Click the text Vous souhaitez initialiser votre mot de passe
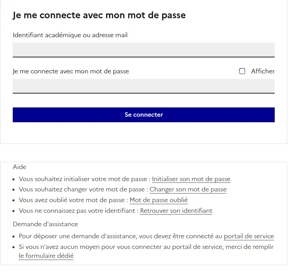This screenshot has height=272, width=294. click(83, 179)
